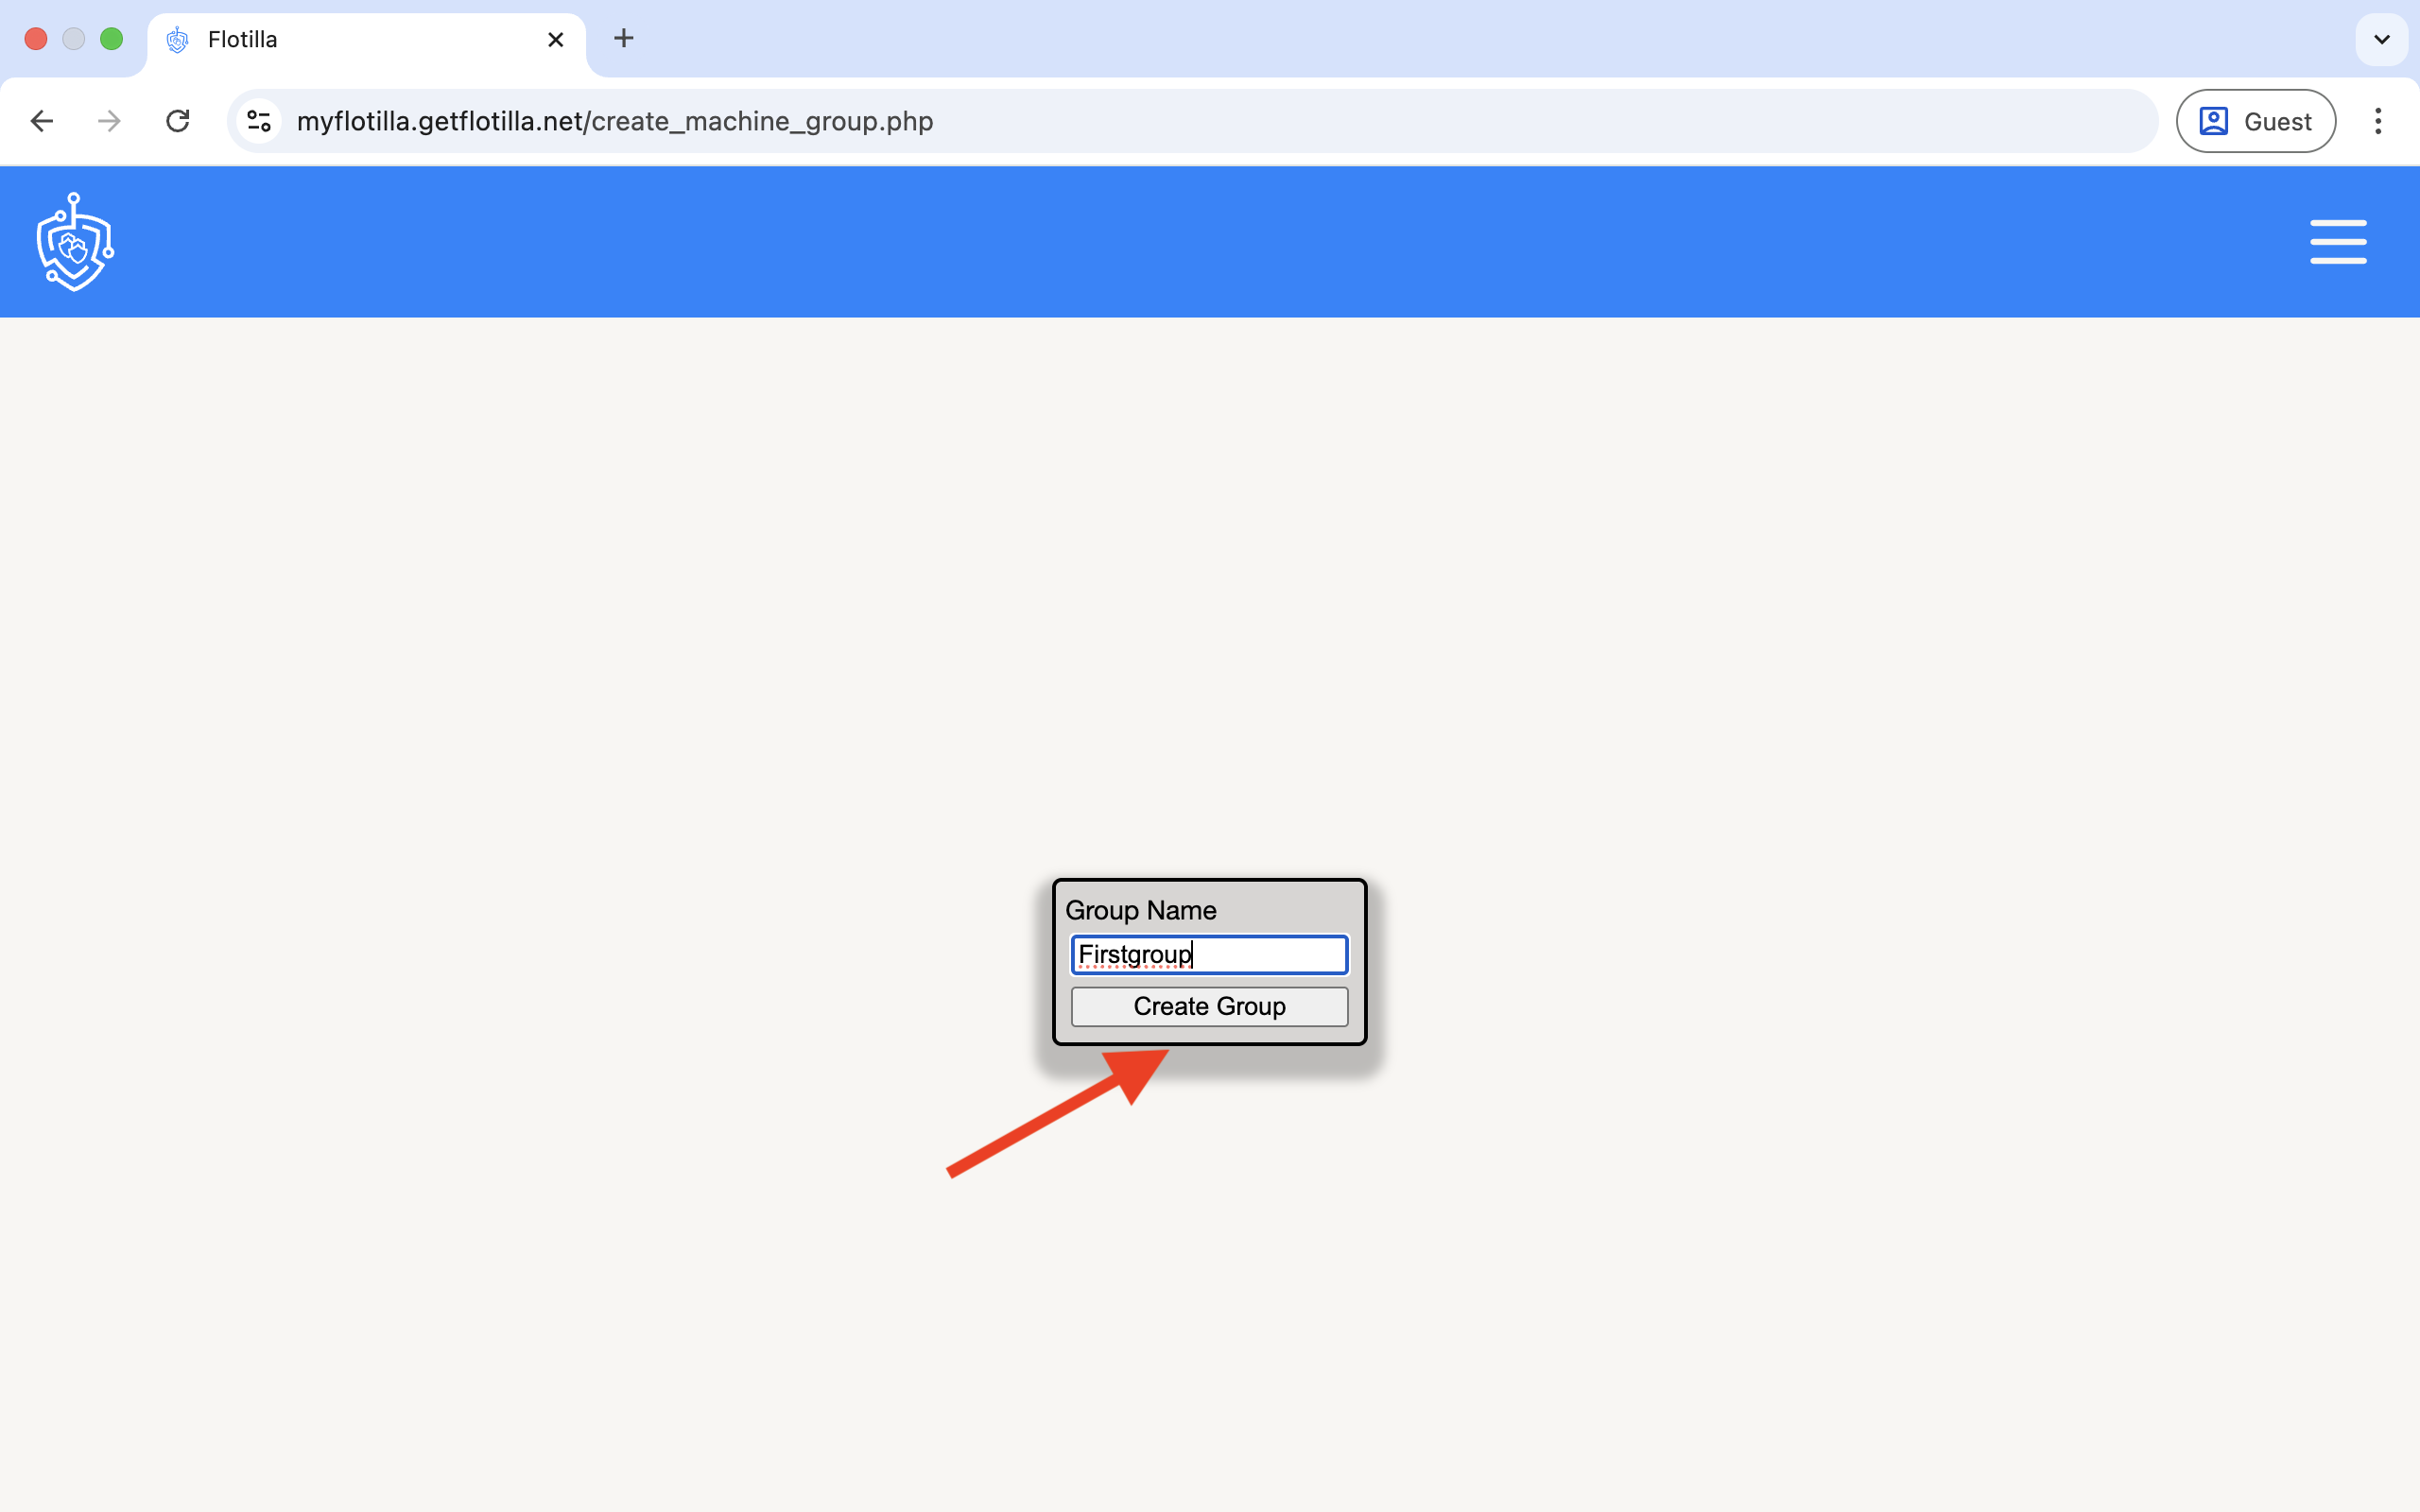
Task: Click the Group Name label
Action: pyautogui.click(x=1140, y=910)
